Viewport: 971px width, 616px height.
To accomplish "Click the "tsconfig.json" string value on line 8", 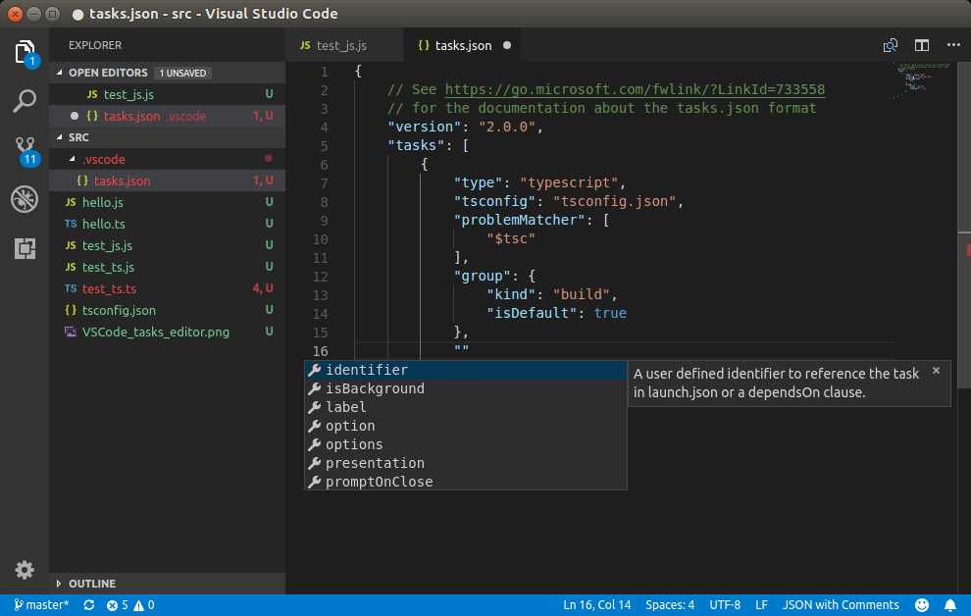I will (614, 202).
